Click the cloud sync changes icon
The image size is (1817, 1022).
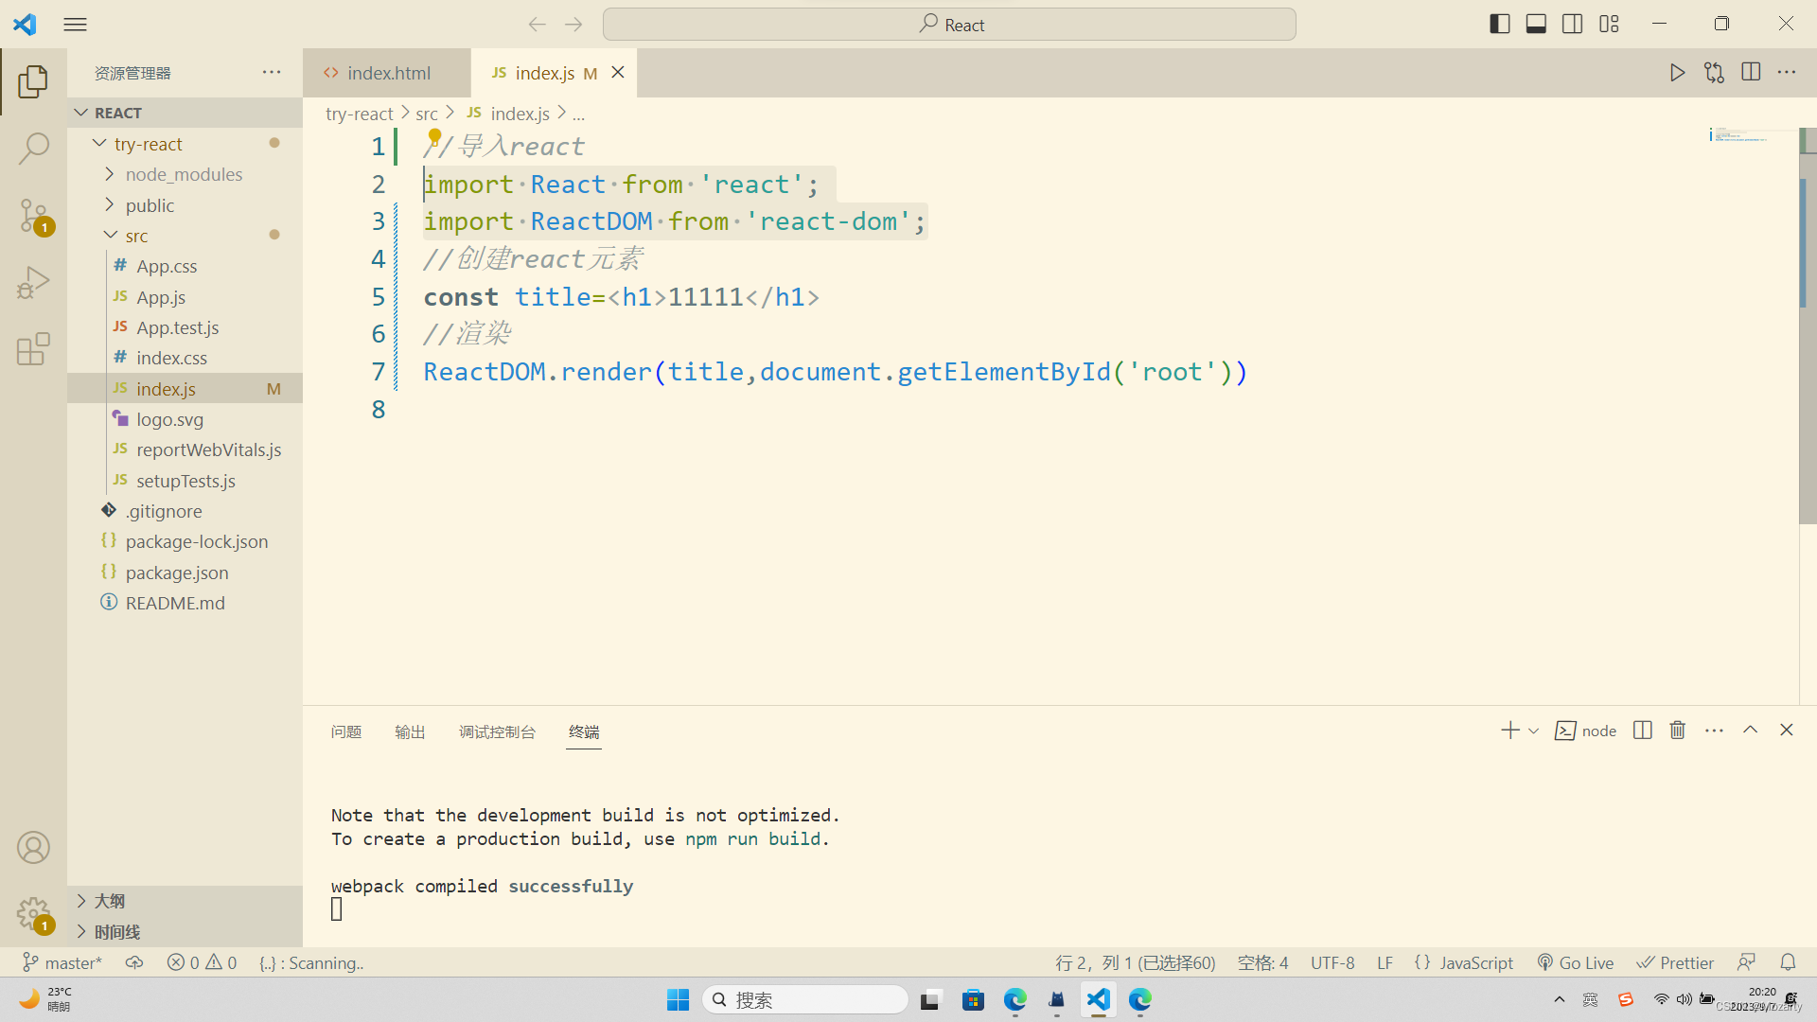click(134, 962)
